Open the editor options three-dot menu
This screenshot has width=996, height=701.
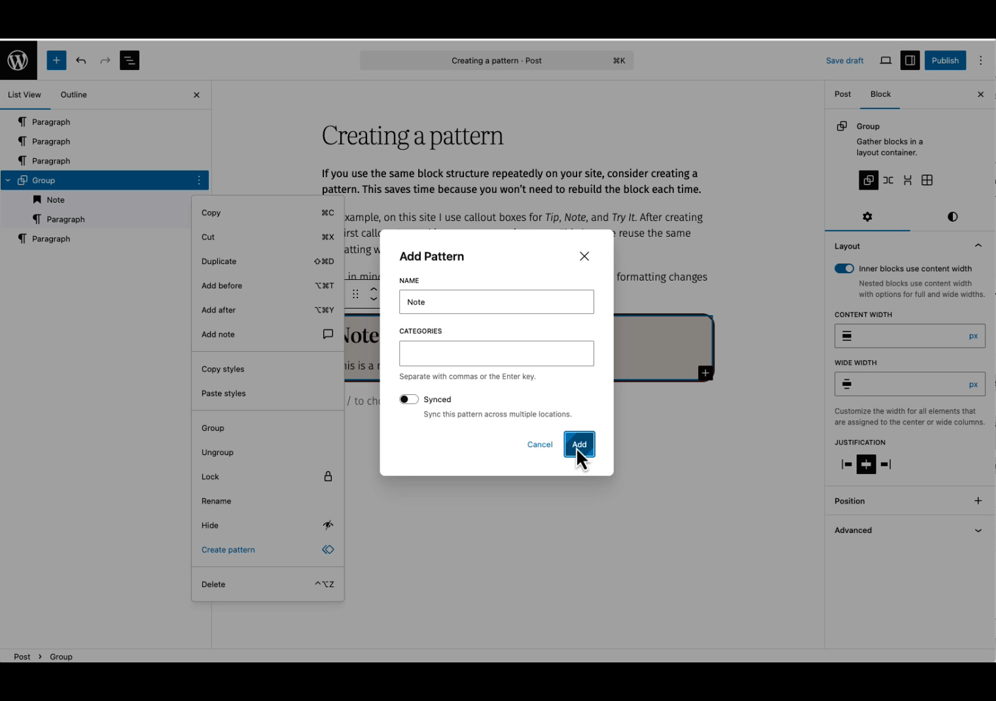(x=980, y=60)
